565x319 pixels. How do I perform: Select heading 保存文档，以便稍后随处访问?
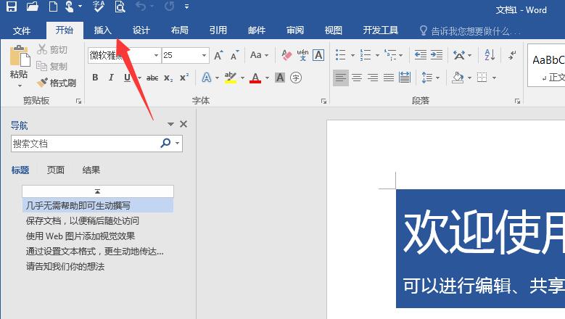click(x=82, y=221)
